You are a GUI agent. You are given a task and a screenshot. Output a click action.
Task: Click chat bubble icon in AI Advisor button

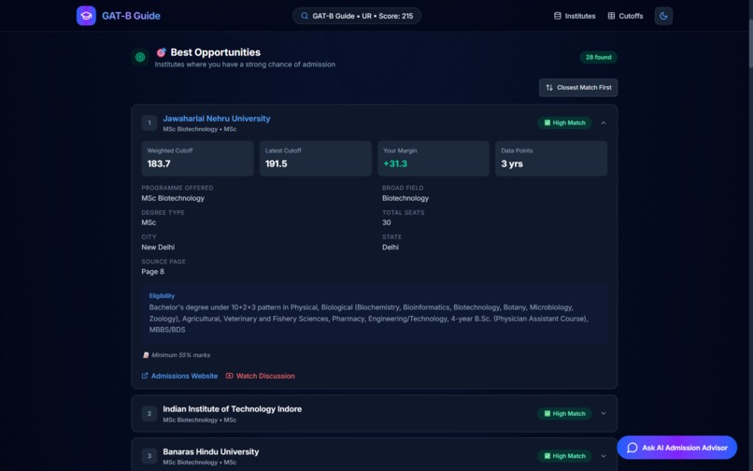pyautogui.click(x=632, y=448)
